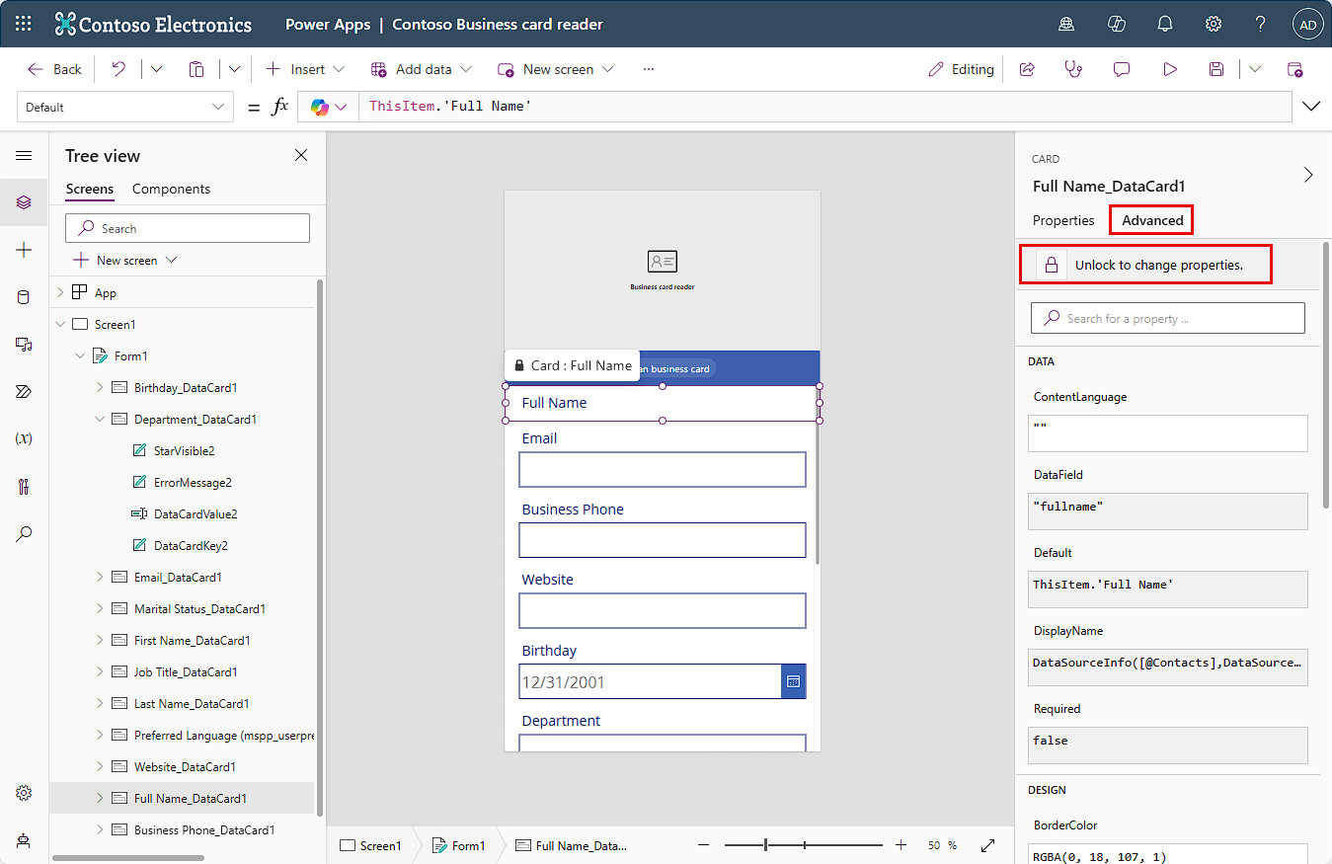Click the Search for a property field
1332x864 pixels.
coord(1168,318)
